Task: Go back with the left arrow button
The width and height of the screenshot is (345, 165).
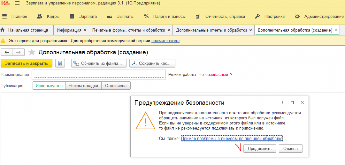Action: [x=7, y=52]
